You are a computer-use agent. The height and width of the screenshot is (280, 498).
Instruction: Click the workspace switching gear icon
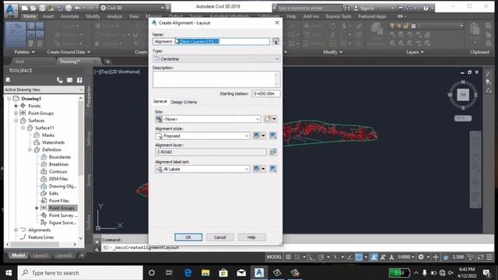click(x=421, y=257)
